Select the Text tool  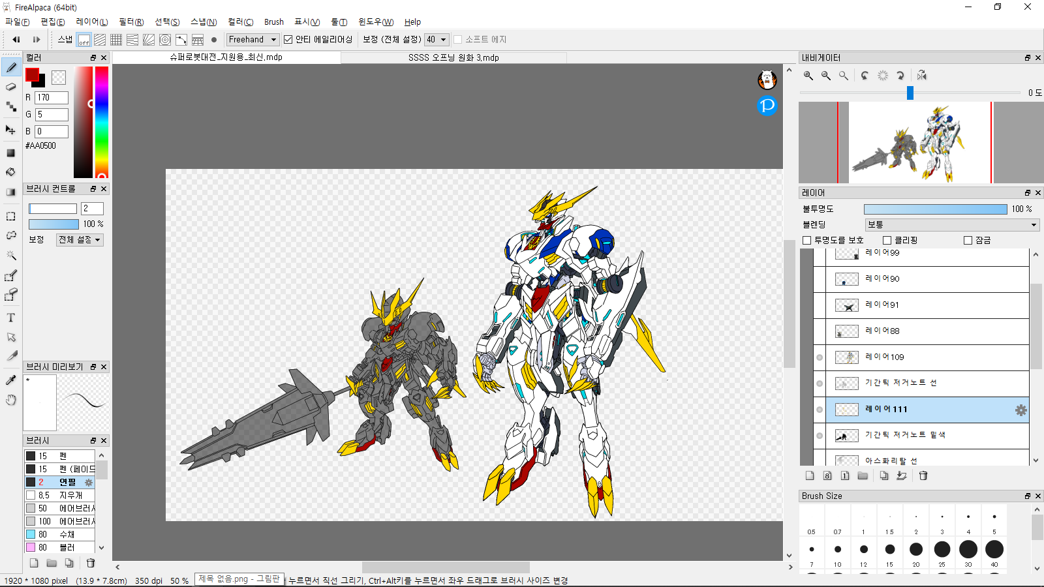11,318
